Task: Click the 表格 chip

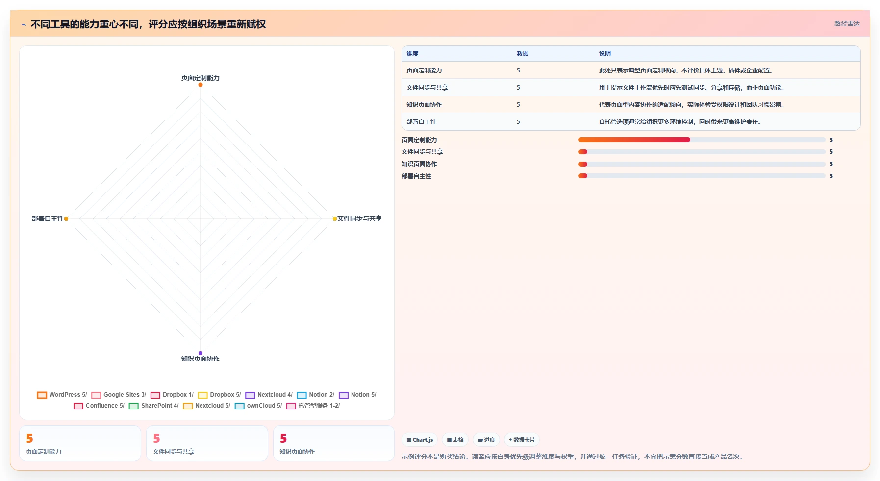Action: (x=455, y=440)
